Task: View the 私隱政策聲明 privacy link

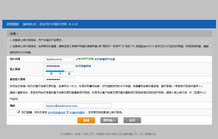Action: pos(77,113)
